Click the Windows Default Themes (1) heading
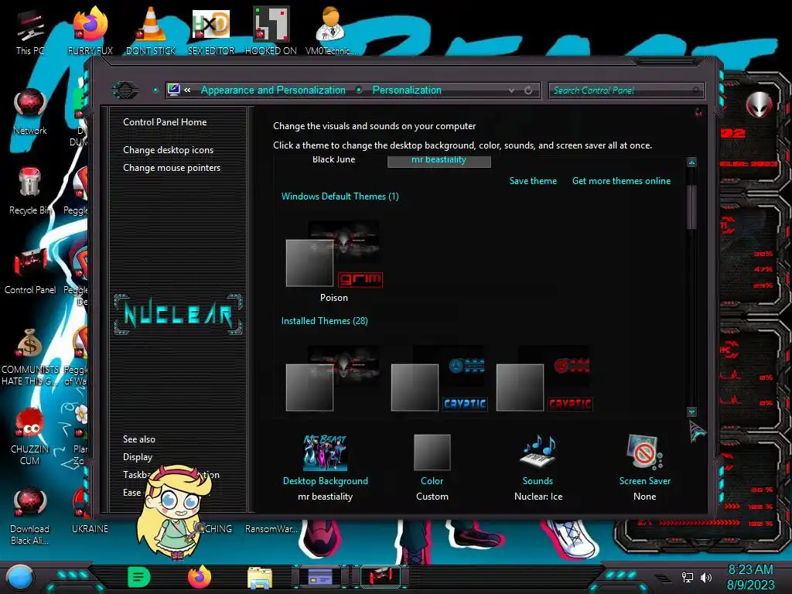The image size is (792, 594). pyautogui.click(x=340, y=196)
